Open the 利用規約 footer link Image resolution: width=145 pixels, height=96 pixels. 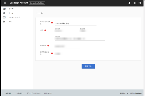(19, 93)
